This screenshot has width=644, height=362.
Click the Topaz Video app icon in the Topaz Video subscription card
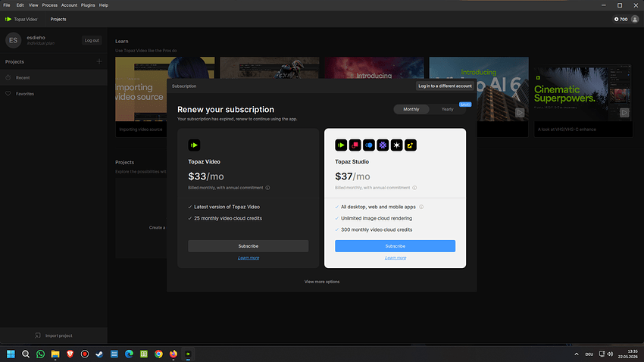click(x=194, y=145)
